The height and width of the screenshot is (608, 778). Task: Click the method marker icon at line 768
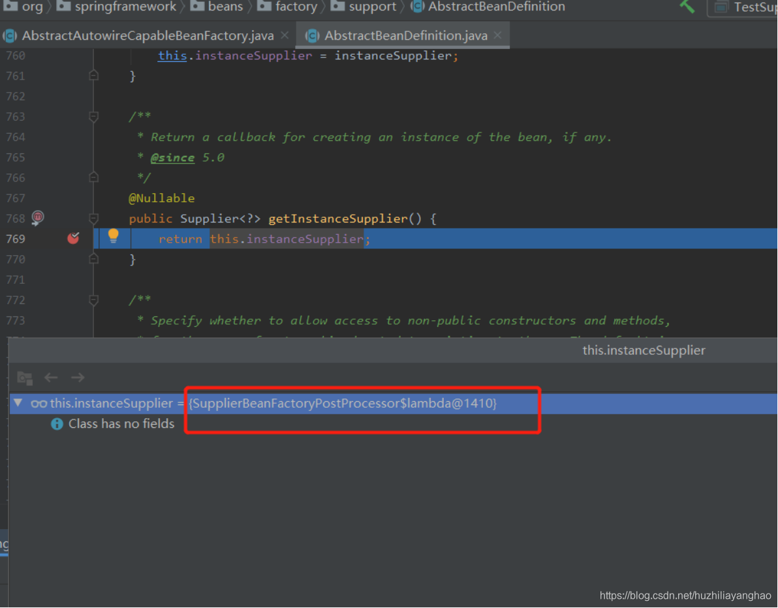coord(38,217)
